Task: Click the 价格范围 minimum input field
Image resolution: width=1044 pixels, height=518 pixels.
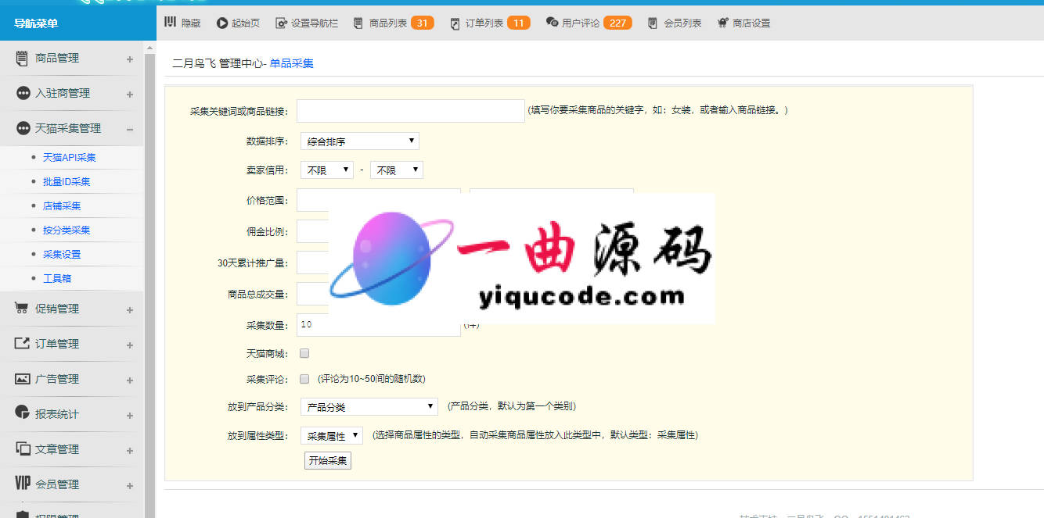Action: (379, 200)
